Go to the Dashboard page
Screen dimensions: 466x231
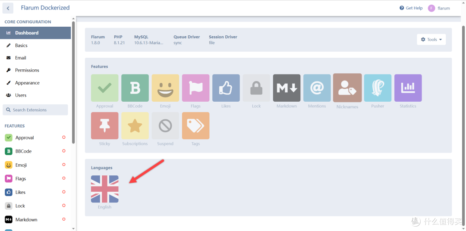tap(35, 33)
